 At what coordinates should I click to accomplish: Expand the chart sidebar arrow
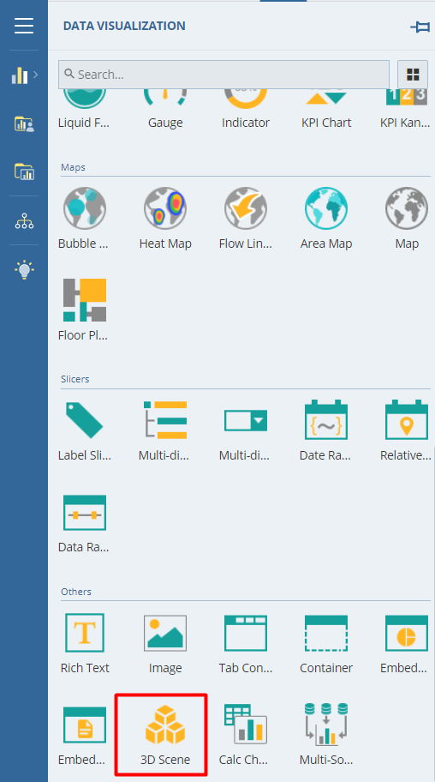tap(35, 75)
